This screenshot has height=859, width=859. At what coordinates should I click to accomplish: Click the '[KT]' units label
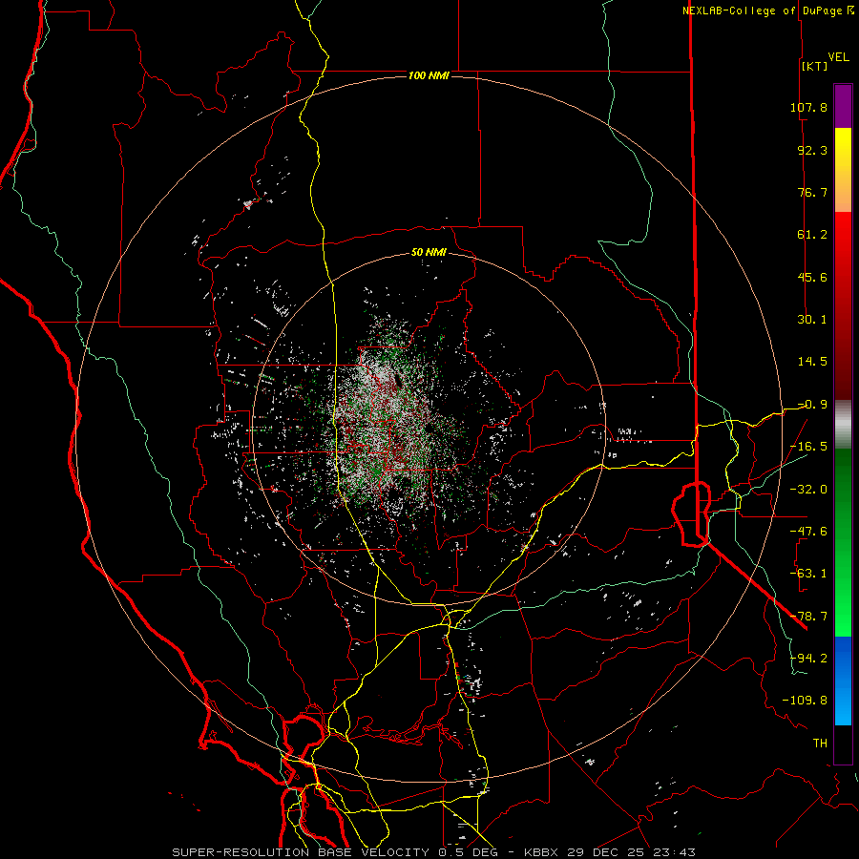coord(814,66)
